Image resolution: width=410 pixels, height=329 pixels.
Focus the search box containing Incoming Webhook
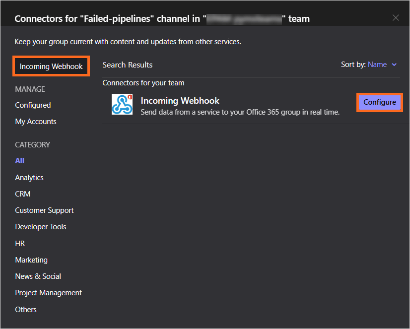point(51,66)
